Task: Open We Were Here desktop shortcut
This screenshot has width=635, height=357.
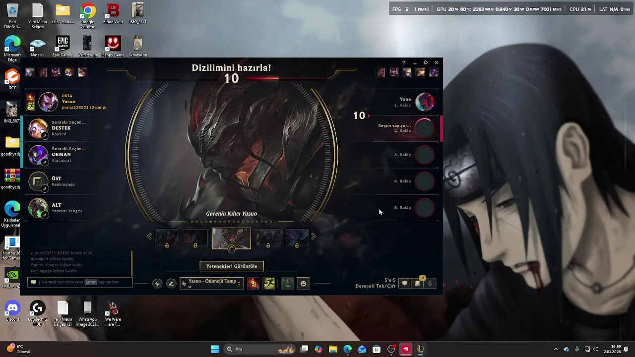Action: pos(113,314)
